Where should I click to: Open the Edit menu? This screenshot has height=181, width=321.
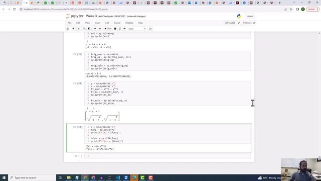[x=78, y=23]
